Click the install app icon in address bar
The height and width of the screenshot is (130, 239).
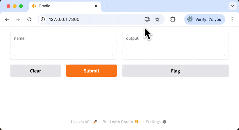coord(147,19)
